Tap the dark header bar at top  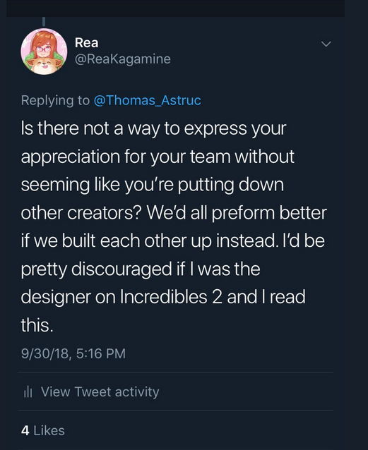[175, 8]
